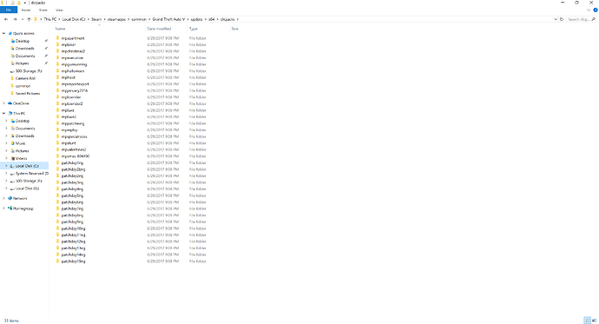Open the View ribbon tab
The image size is (599, 324).
(59, 10)
